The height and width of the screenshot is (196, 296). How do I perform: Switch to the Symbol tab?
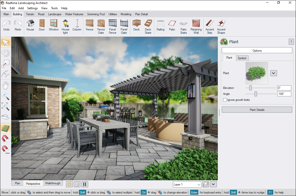click(x=242, y=58)
